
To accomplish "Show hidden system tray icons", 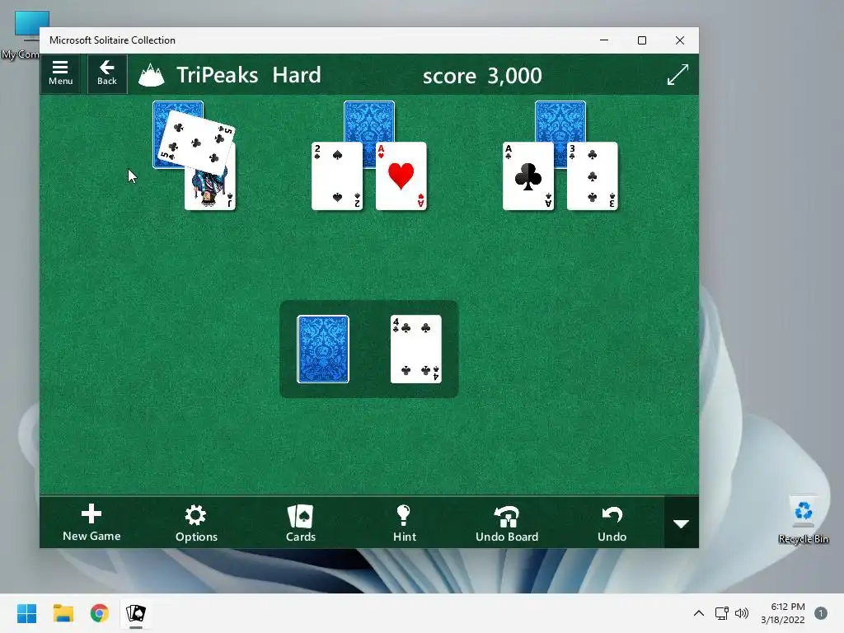I will pyautogui.click(x=699, y=613).
